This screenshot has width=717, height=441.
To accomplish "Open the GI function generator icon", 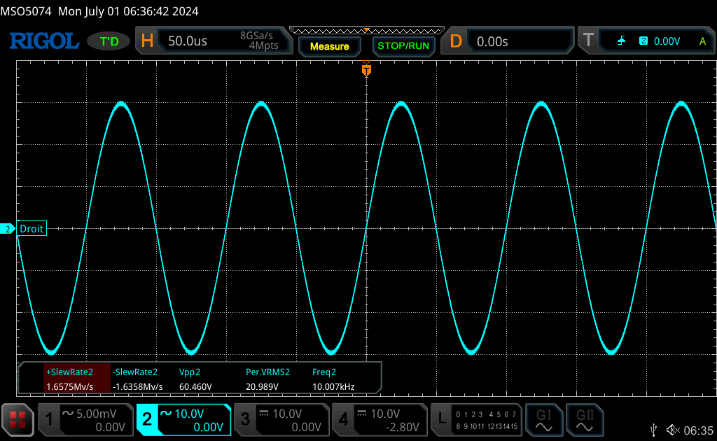I will [x=543, y=420].
